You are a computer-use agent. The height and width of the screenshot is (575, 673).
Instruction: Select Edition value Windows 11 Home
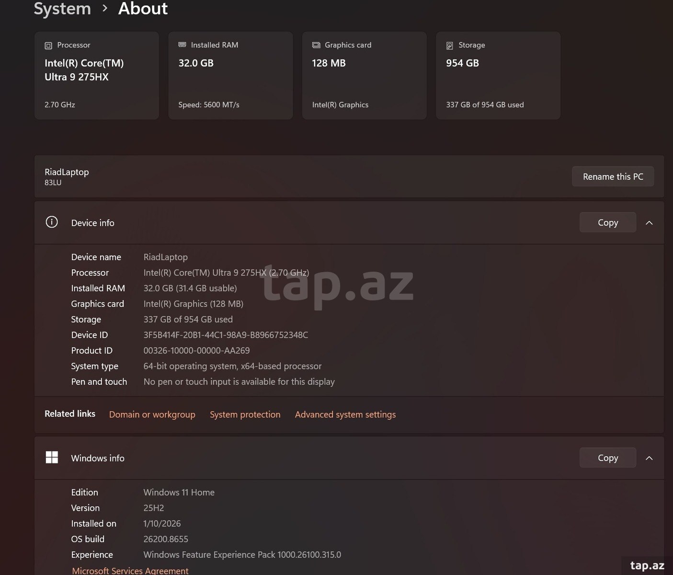coord(179,492)
